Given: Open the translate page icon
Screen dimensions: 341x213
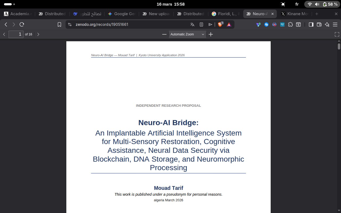Looking at the screenshot, I should 192,24.
